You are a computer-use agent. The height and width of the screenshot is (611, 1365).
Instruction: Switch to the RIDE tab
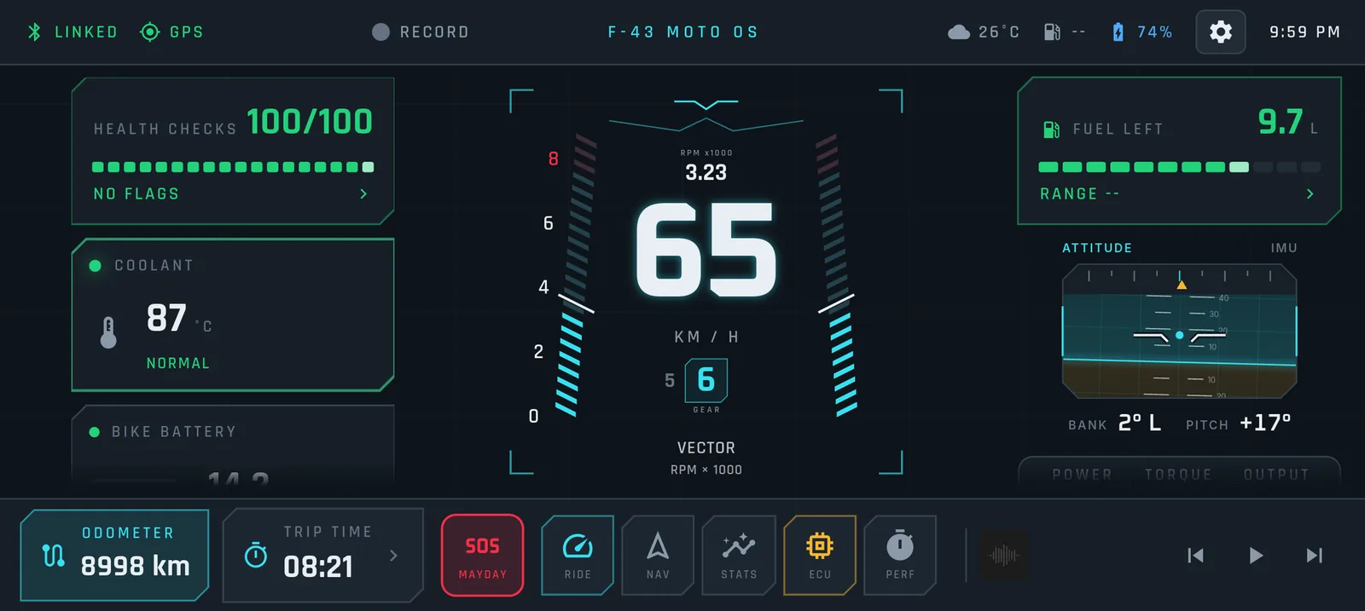pos(578,556)
